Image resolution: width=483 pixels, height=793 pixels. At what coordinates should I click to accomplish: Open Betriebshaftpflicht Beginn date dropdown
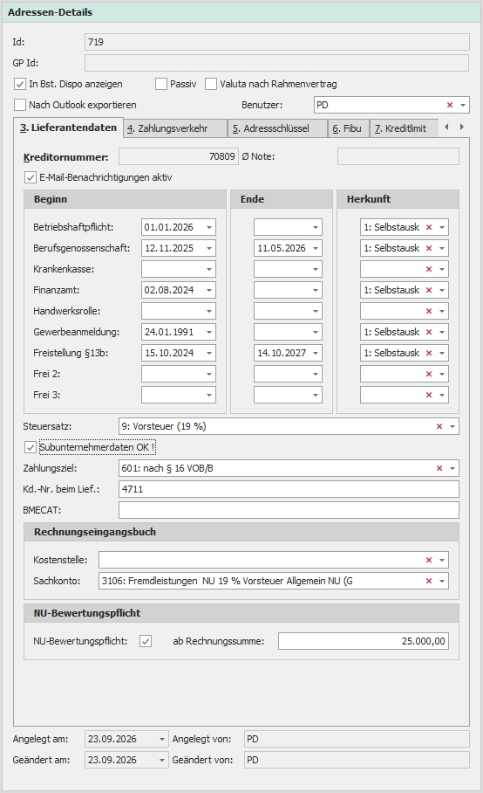pyautogui.click(x=209, y=228)
